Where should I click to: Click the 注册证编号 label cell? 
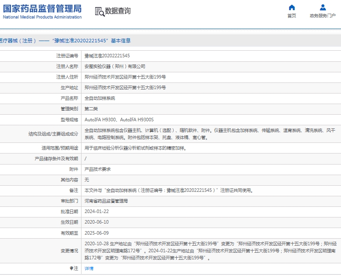coord(67,56)
